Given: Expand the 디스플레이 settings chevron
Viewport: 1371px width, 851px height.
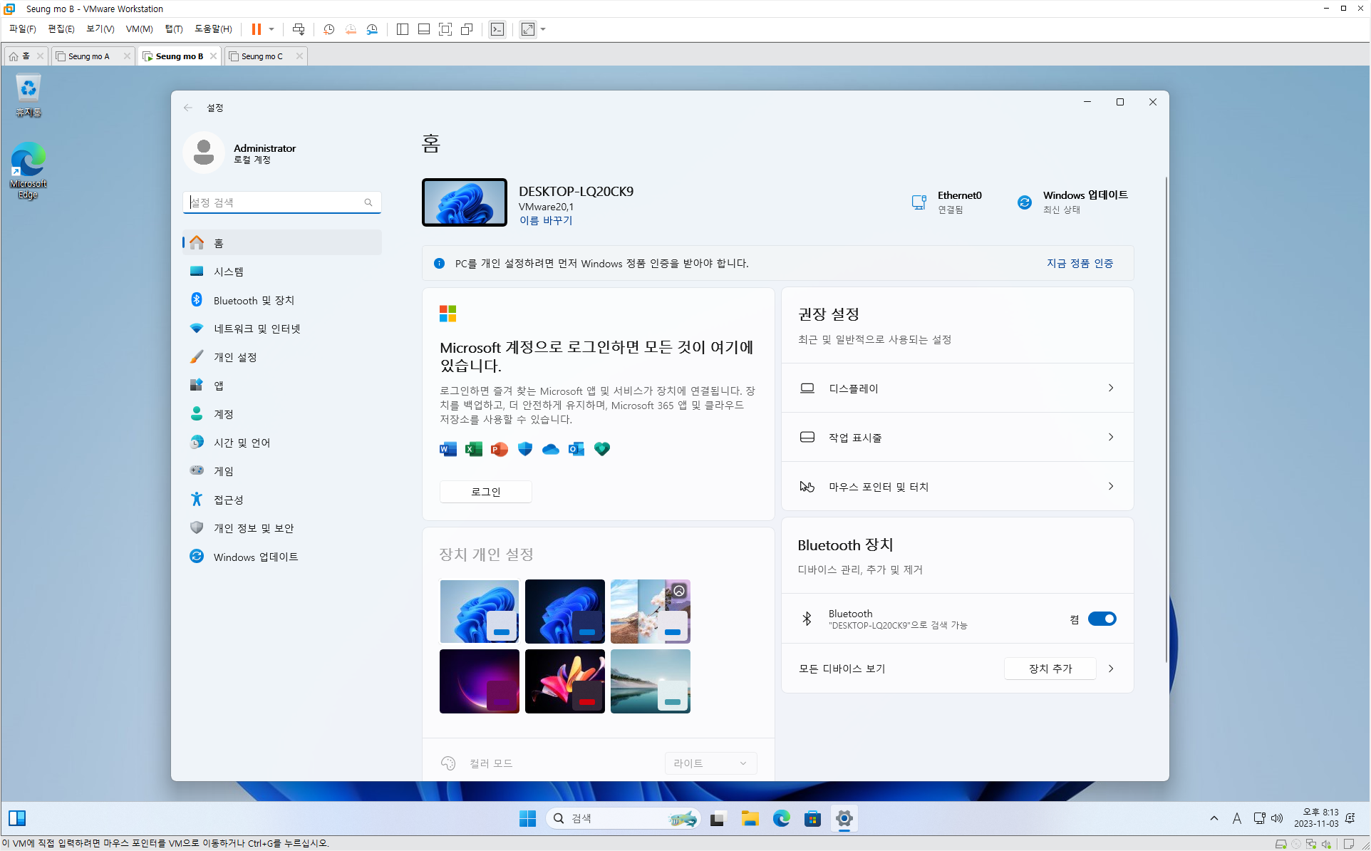Looking at the screenshot, I should (1110, 388).
